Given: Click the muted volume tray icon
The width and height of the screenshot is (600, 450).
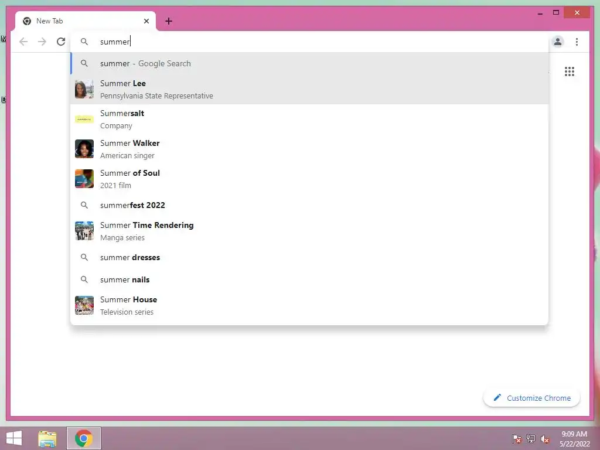Looking at the screenshot, I should pyautogui.click(x=545, y=438).
